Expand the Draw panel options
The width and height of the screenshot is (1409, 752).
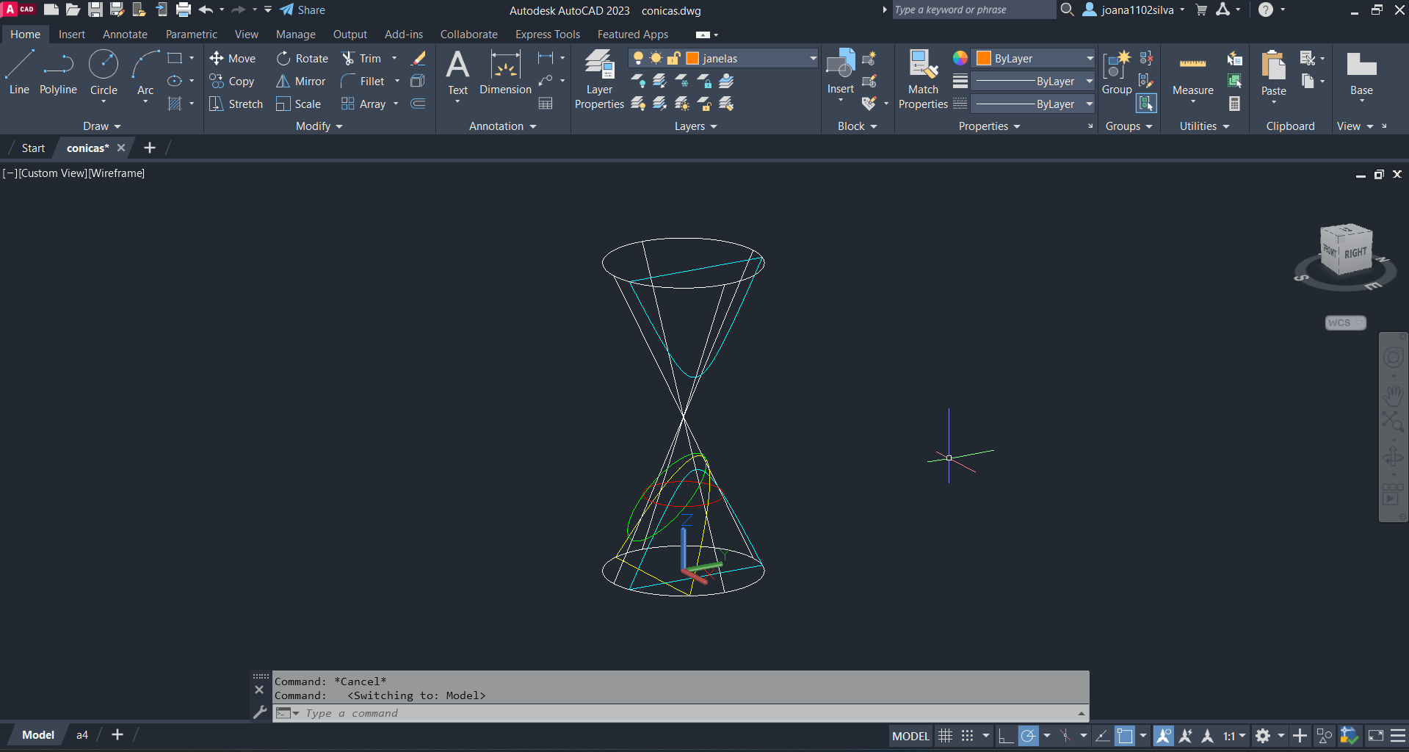coord(101,126)
